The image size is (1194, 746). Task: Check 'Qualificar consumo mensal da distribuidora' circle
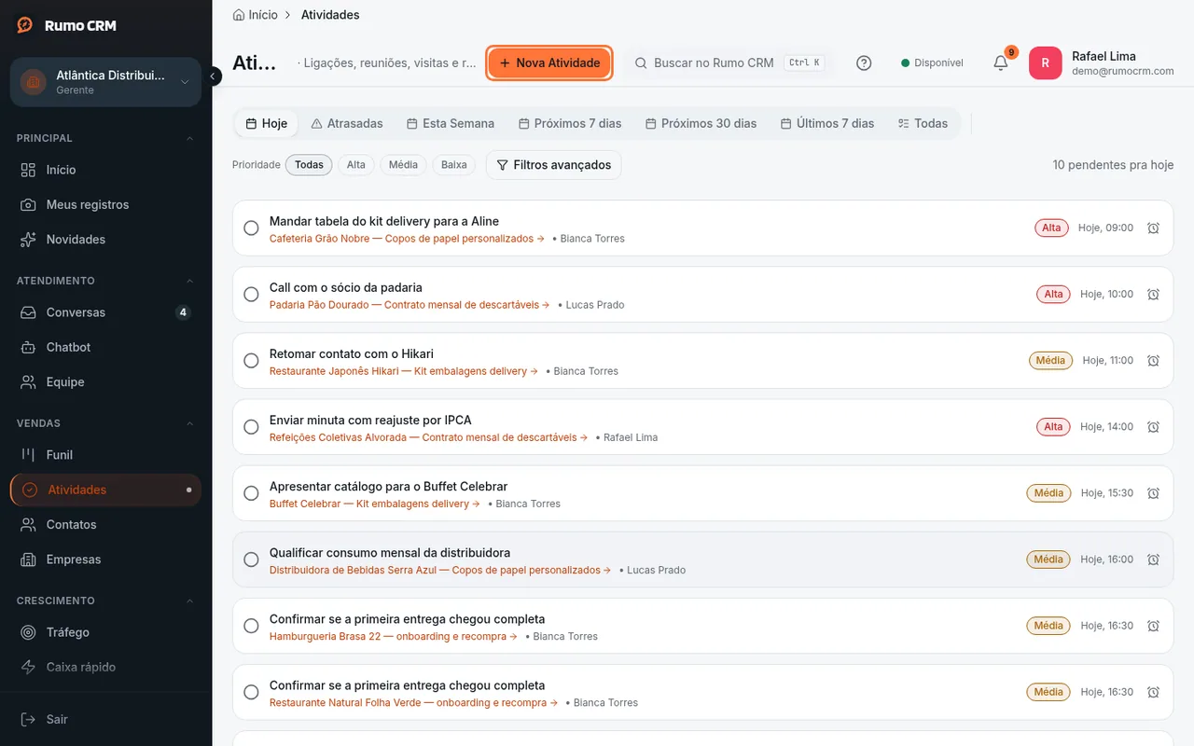point(251,559)
